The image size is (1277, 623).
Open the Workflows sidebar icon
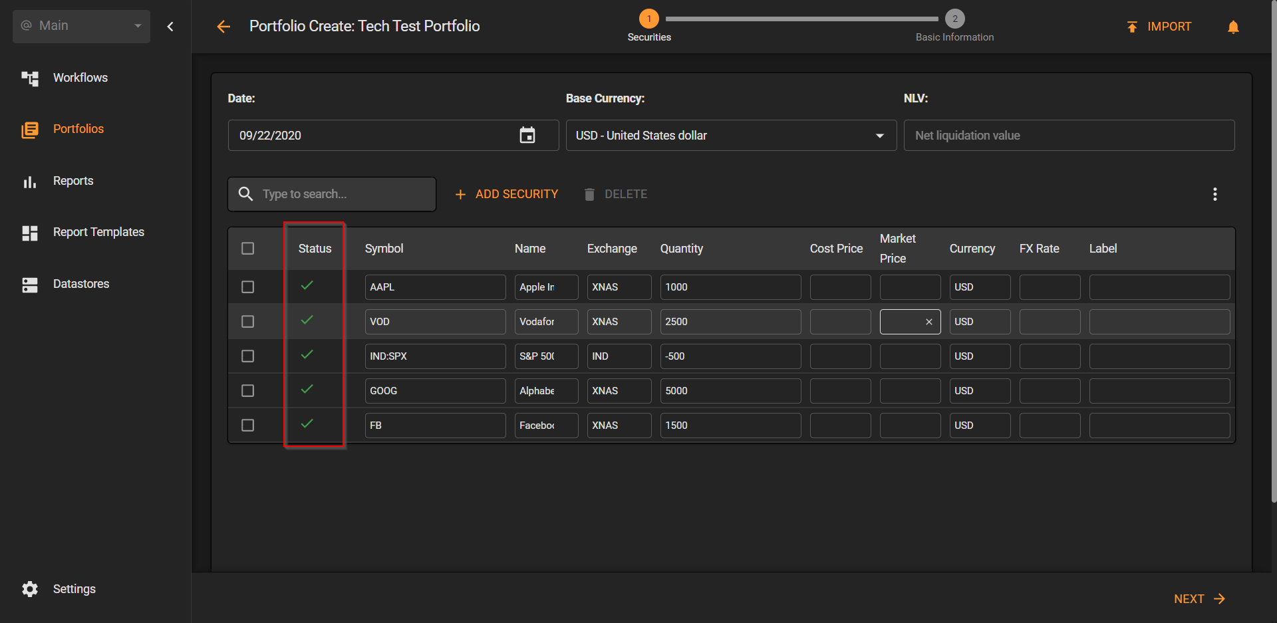[30, 78]
